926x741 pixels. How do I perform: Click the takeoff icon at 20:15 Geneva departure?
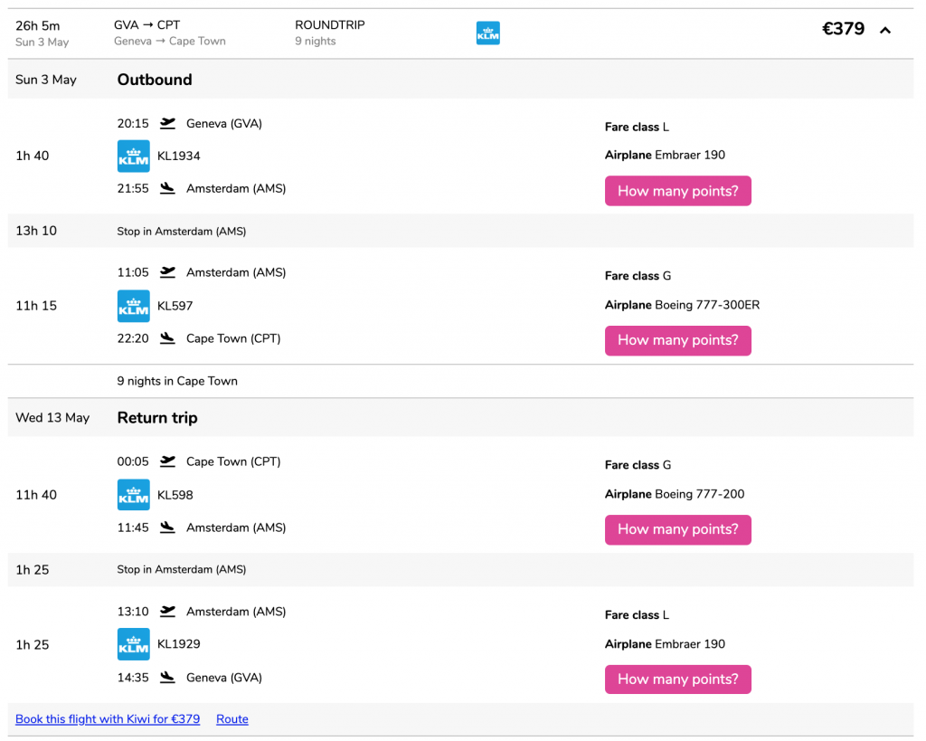point(167,123)
